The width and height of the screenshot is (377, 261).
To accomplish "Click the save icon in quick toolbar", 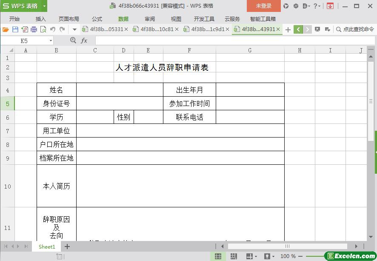I will coord(15,29).
